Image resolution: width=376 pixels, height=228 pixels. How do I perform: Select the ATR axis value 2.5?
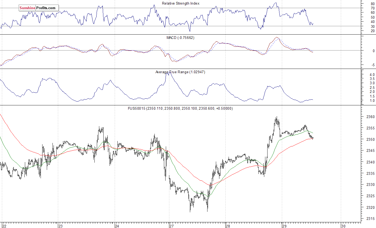click(x=372, y=88)
